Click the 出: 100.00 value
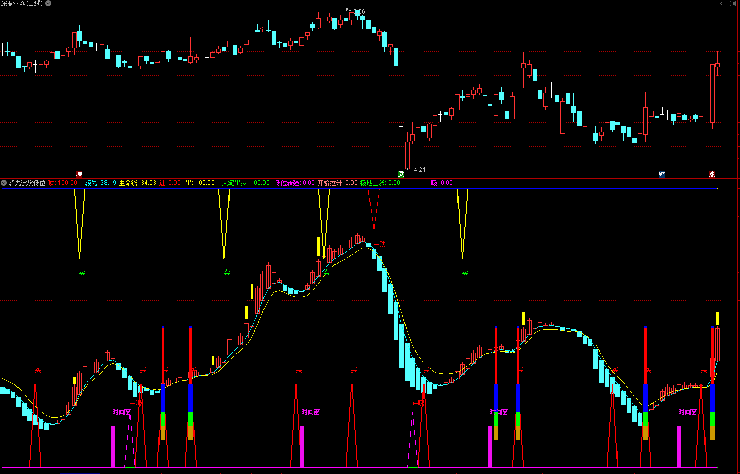740x474 pixels. 200,183
